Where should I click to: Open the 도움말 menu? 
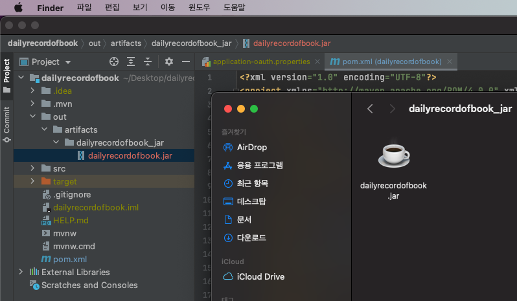click(x=234, y=7)
